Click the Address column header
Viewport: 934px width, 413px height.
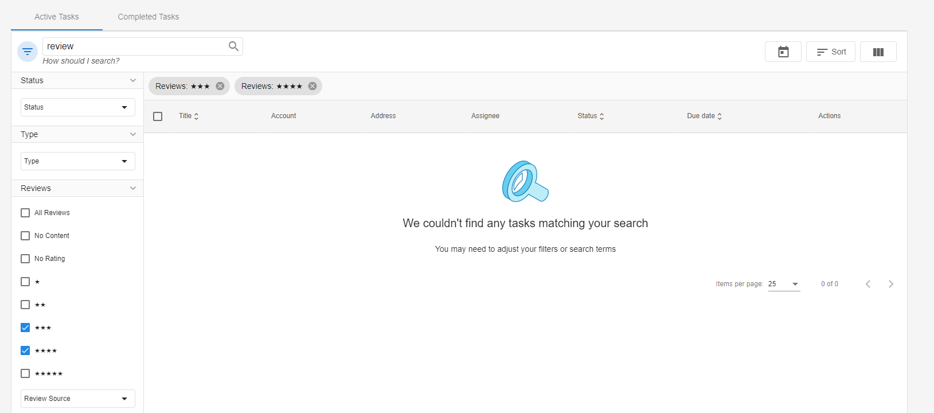(x=383, y=116)
